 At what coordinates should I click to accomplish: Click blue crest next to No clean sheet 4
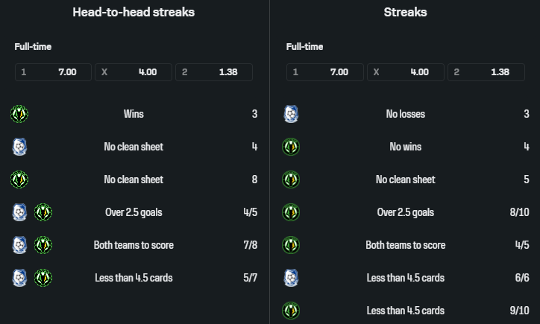pos(19,147)
